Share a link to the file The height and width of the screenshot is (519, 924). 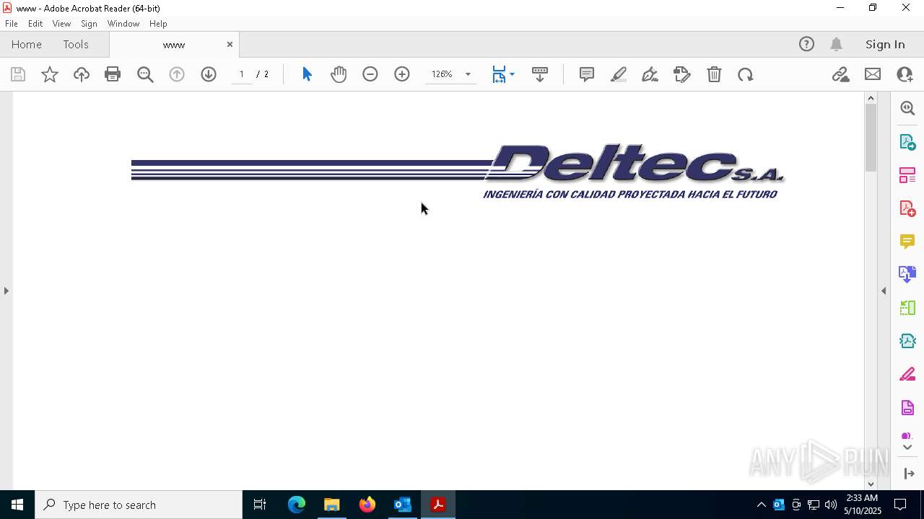point(840,74)
